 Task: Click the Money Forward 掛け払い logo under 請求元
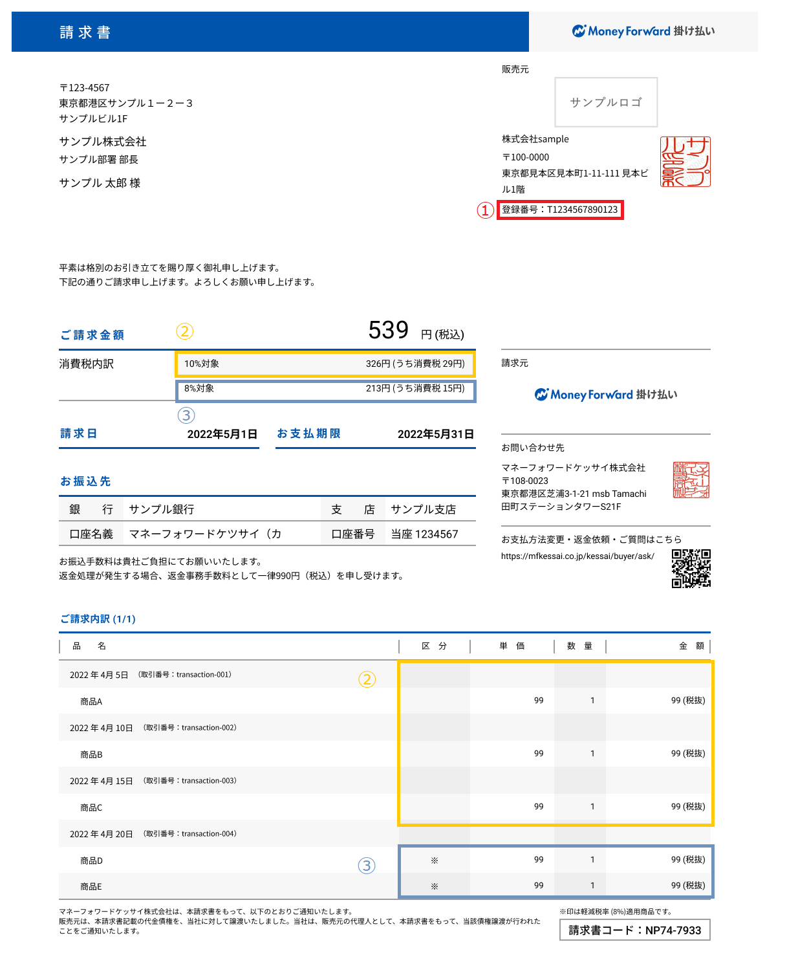coord(606,395)
